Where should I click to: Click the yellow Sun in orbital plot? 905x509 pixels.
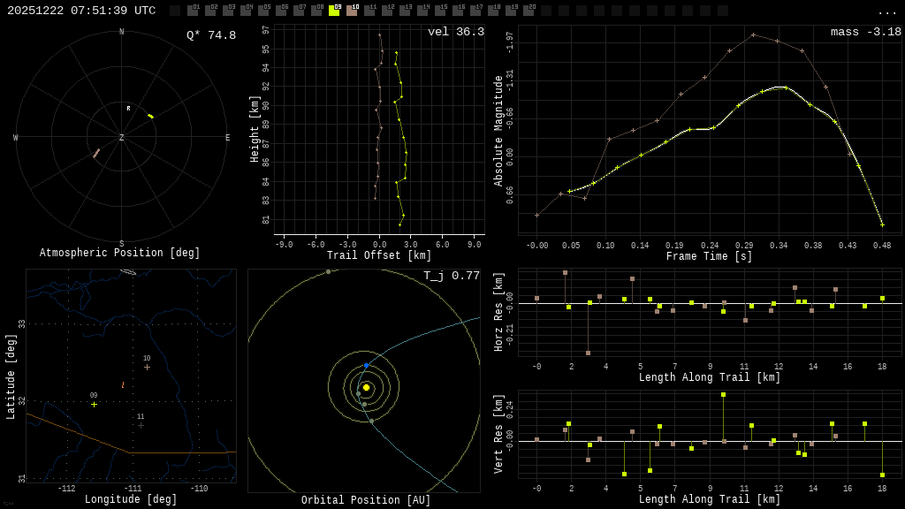click(x=366, y=387)
